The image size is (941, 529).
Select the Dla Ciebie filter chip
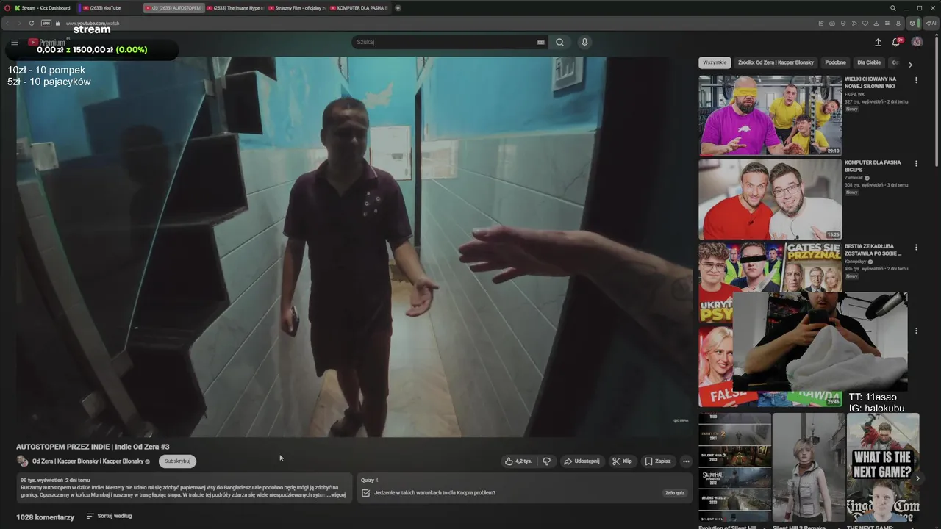pos(869,62)
